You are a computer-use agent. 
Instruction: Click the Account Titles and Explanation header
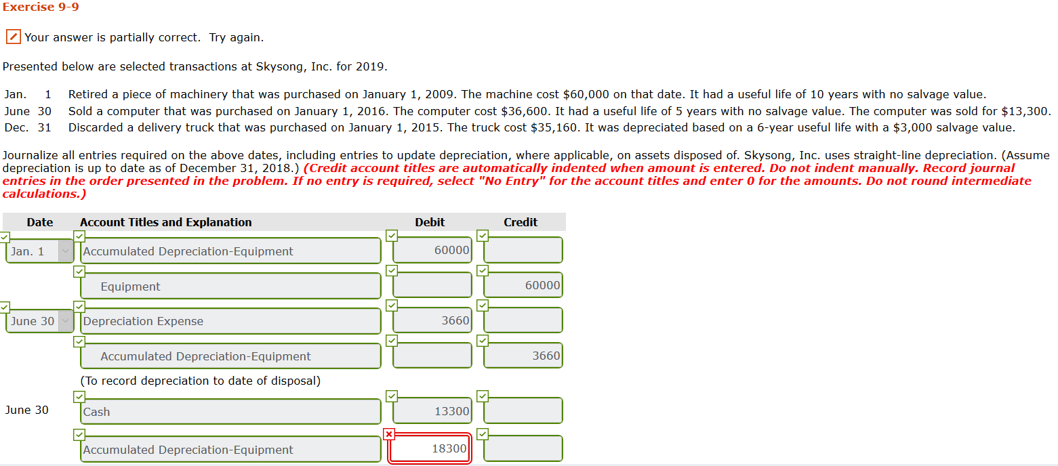[x=166, y=222]
